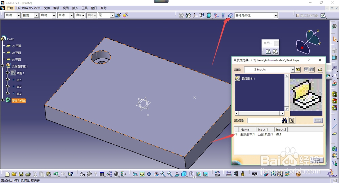Expand the 点.3 tree node
This screenshot has width=339, height=183.
click(x=7, y=93)
